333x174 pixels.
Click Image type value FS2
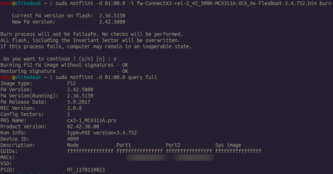tap(71, 83)
